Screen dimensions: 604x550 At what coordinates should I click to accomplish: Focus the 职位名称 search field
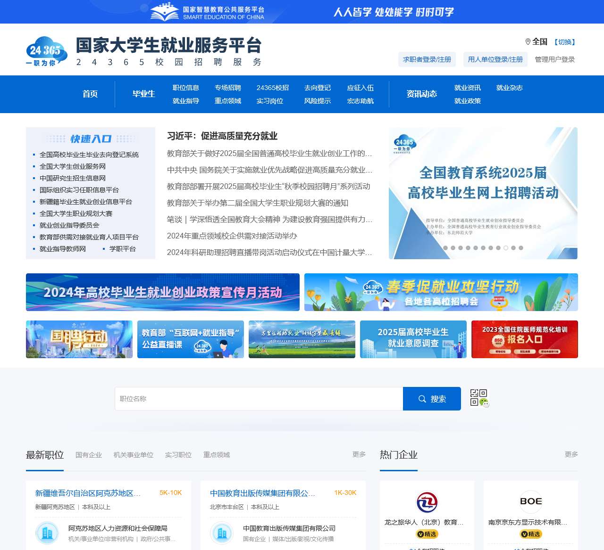(x=259, y=399)
